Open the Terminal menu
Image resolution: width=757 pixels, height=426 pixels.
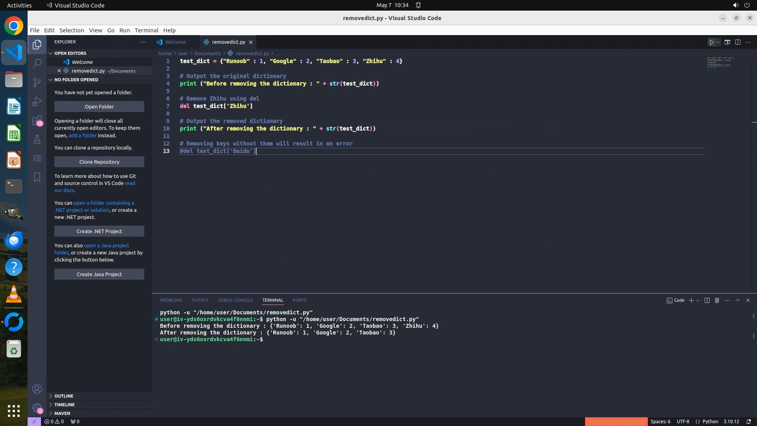click(x=146, y=30)
